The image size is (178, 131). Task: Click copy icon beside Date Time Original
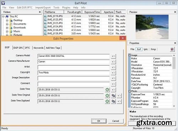click(x=113, y=95)
